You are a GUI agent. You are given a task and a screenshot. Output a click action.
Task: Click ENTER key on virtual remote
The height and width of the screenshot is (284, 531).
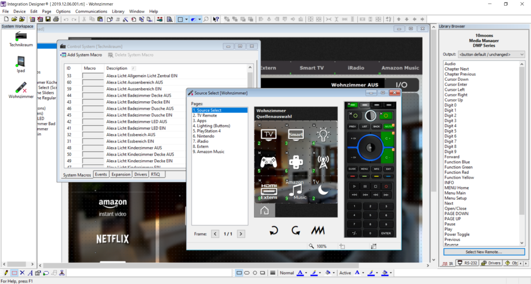click(386, 233)
